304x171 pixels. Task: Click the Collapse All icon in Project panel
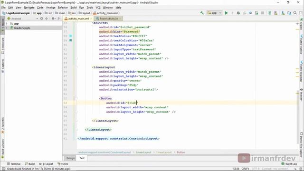point(47,19)
